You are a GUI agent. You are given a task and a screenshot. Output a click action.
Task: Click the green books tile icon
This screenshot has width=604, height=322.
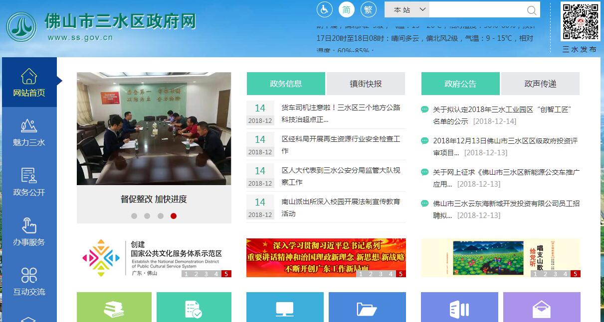click(114, 309)
